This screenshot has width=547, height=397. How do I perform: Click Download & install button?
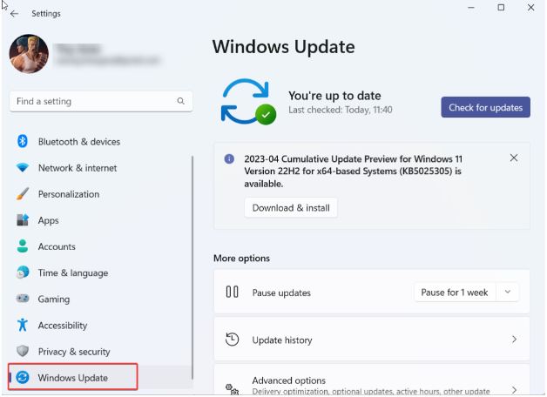(x=291, y=208)
